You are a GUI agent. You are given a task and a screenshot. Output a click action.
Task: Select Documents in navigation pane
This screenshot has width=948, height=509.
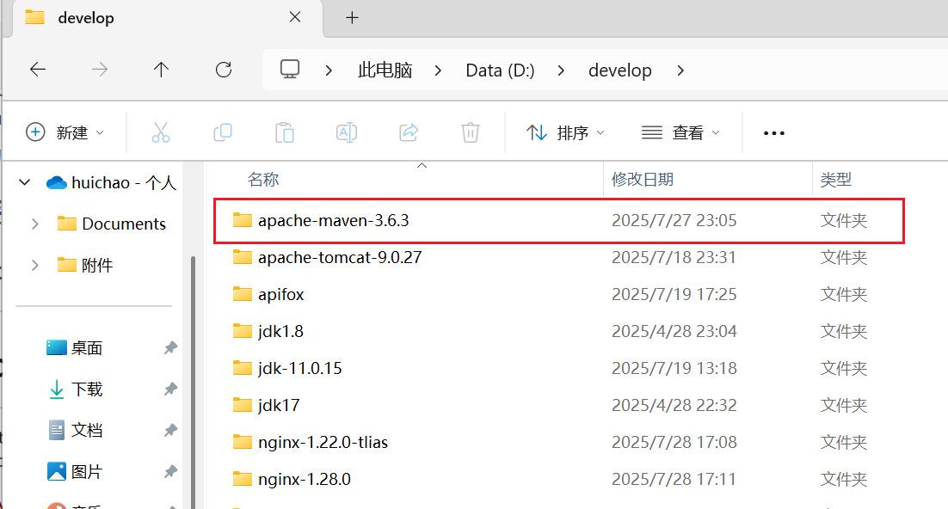(111, 224)
